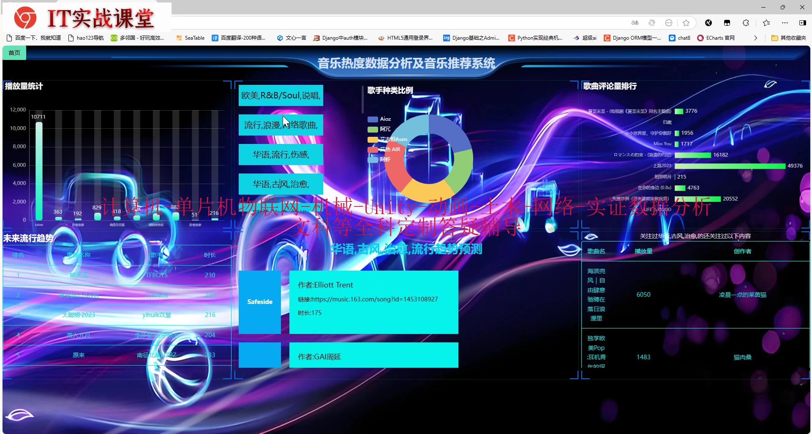Click 凌晨一点的莱茵猫 creator cell
This screenshot has height=434, width=812.
[742, 295]
